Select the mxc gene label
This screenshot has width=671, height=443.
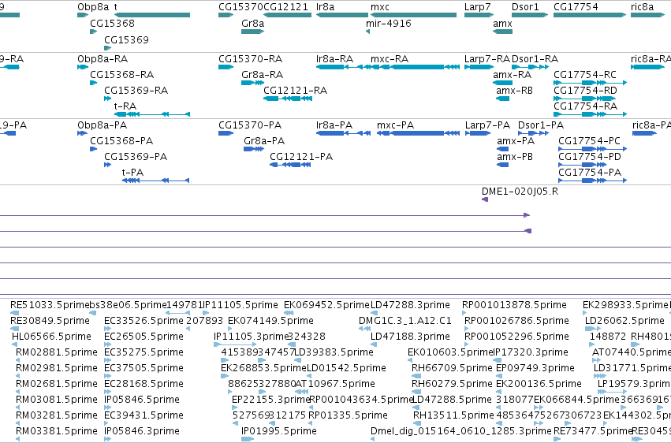[380, 7]
